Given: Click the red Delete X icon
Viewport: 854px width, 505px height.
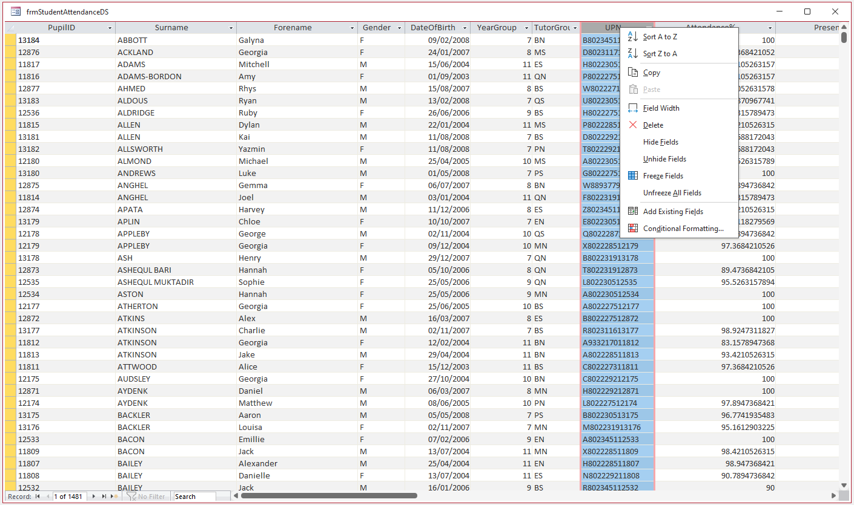Looking at the screenshot, I should [x=632, y=125].
